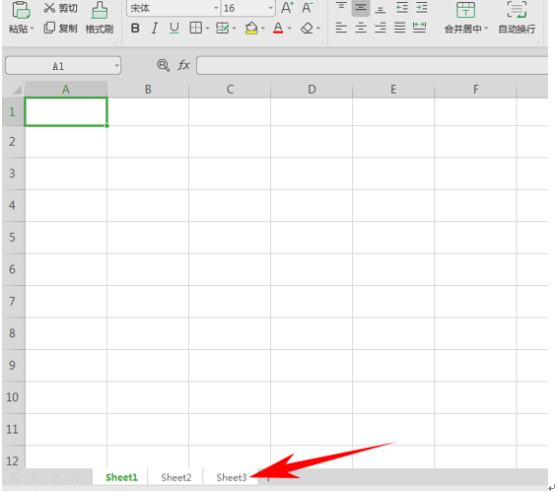This screenshot has height=493, width=559.
Task: Click the Paste (粘贴) icon
Action: 21,10
